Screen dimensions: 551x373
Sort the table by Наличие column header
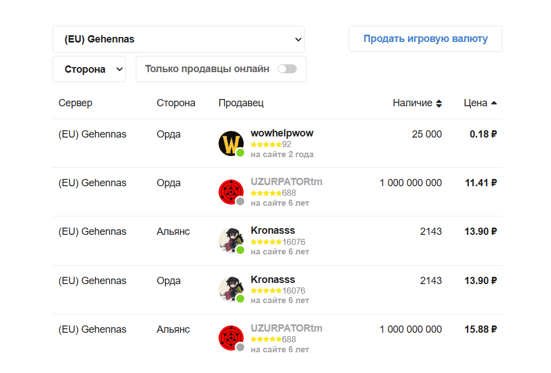[412, 103]
